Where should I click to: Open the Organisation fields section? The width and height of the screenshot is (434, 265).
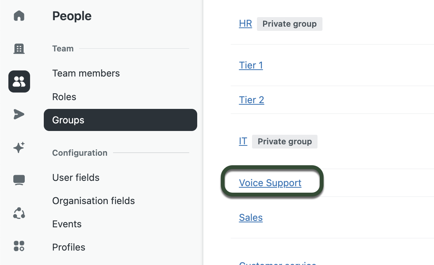click(x=93, y=201)
